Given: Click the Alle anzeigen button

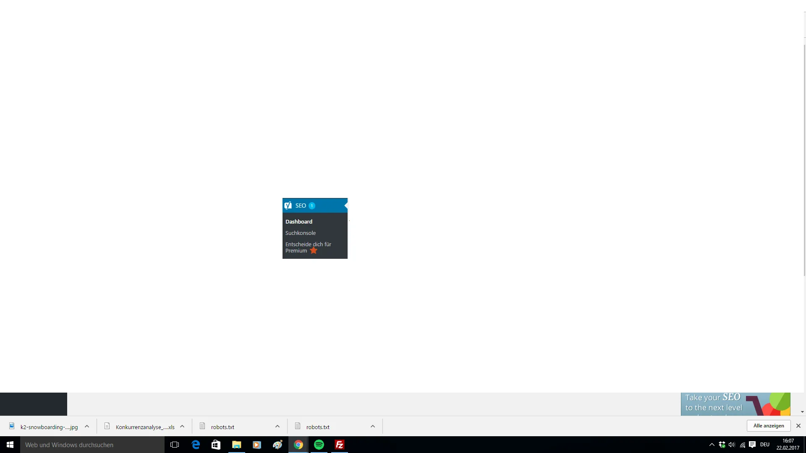Looking at the screenshot, I should point(769,426).
